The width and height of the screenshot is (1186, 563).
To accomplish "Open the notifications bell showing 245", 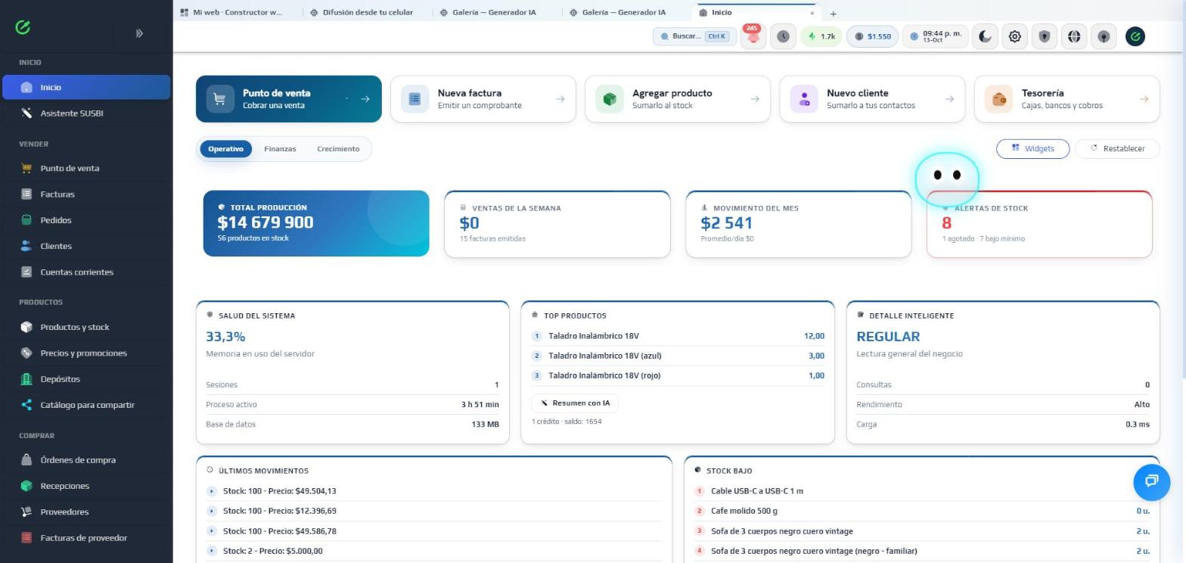I will [x=753, y=36].
